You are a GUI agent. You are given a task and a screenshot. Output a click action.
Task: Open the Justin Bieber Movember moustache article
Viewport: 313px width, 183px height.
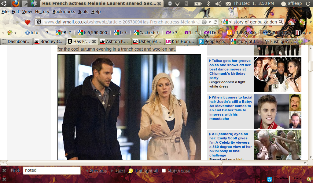(x=231, y=108)
